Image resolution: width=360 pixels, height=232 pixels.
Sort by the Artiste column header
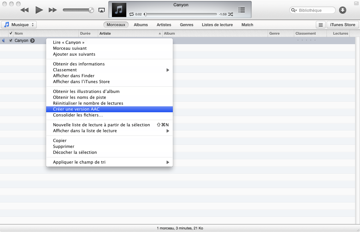pyautogui.click(x=130, y=33)
